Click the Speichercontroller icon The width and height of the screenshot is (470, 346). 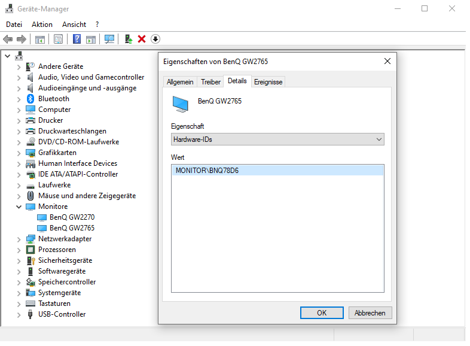point(30,282)
